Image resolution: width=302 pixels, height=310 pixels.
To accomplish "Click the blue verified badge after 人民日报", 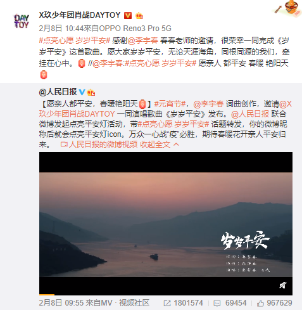I will 82,92.
